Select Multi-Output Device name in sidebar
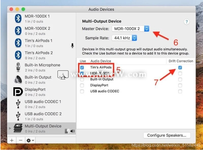Image resolution: width=203 pixels, height=150 pixels. [43, 126]
